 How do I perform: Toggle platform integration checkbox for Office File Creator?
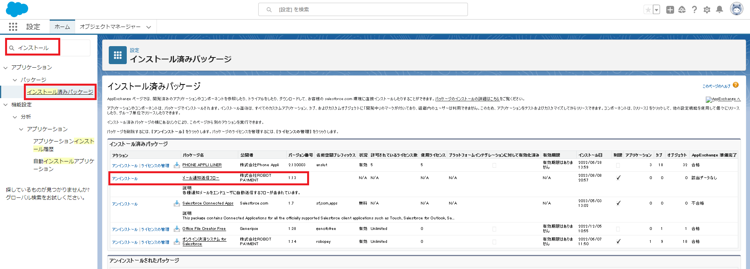[x=494, y=229]
